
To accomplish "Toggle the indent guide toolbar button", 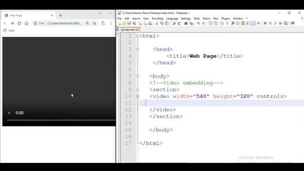I will click(x=233, y=23).
